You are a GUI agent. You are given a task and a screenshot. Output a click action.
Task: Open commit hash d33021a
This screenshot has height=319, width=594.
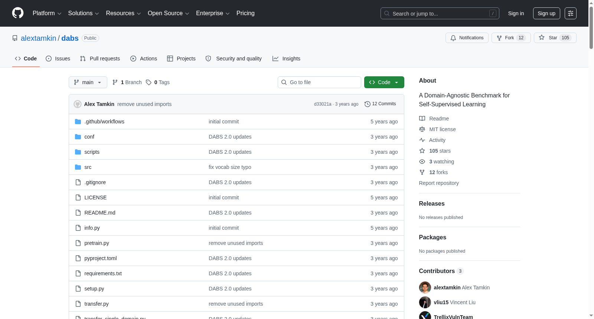[323, 104]
